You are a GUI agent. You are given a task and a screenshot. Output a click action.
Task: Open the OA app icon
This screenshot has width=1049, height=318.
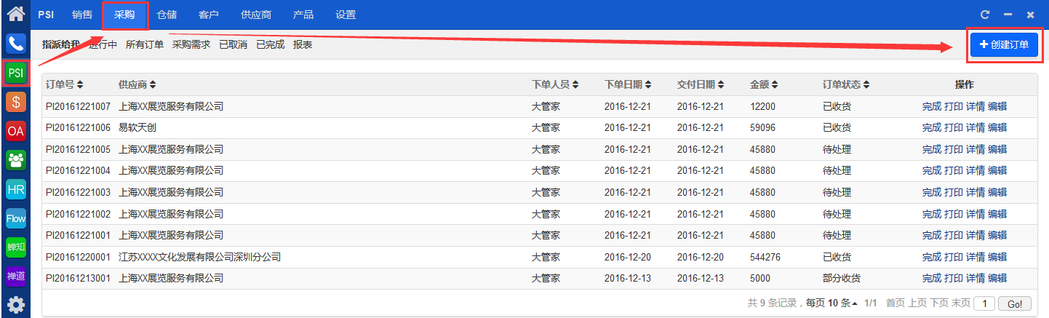pos(15,130)
